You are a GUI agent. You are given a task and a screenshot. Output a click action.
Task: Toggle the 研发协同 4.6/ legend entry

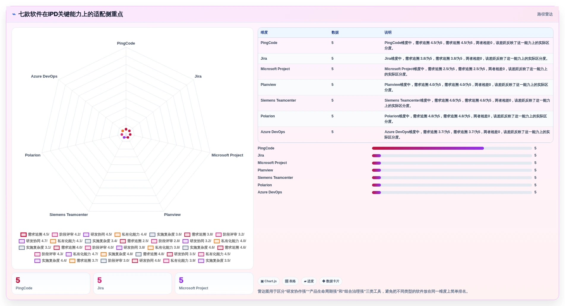[147, 261]
